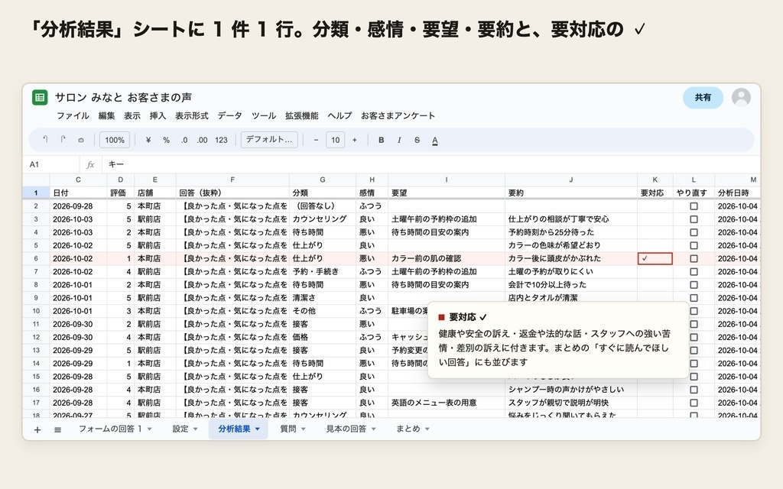Open the 表示 menu

[132, 116]
